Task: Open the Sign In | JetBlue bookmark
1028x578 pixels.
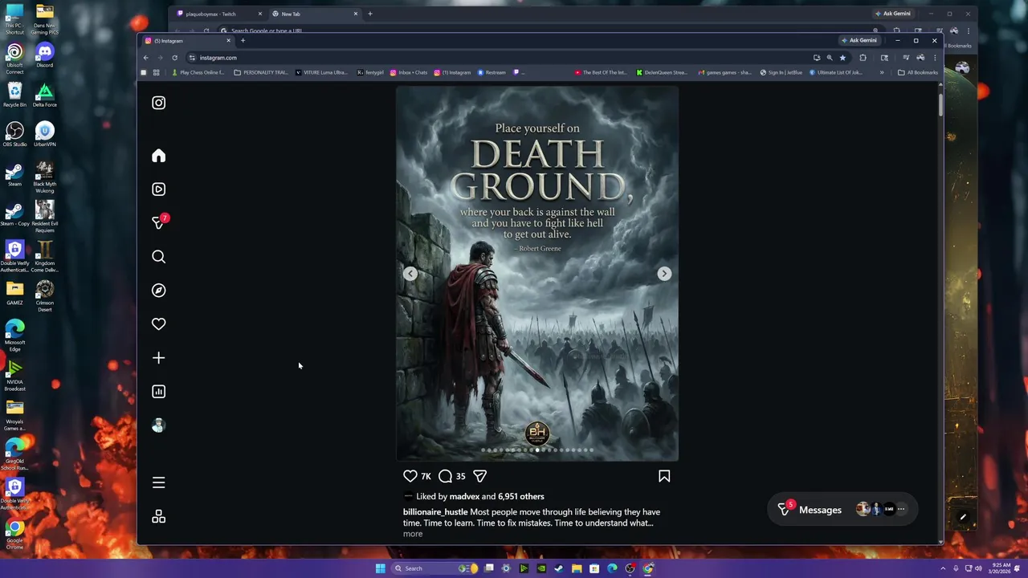Action: (x=781, y=72)
